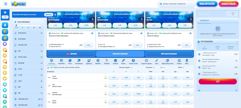The height and width of the screenshot is (108, 241).
Task: Click the boost icon on Poland VS Albania card
Action: point(190,33)
